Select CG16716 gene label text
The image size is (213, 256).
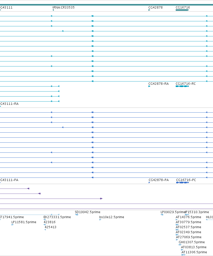click(183, 8)
